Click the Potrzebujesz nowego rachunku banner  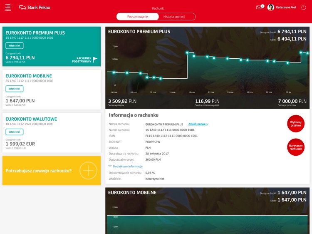click(52, 171)
